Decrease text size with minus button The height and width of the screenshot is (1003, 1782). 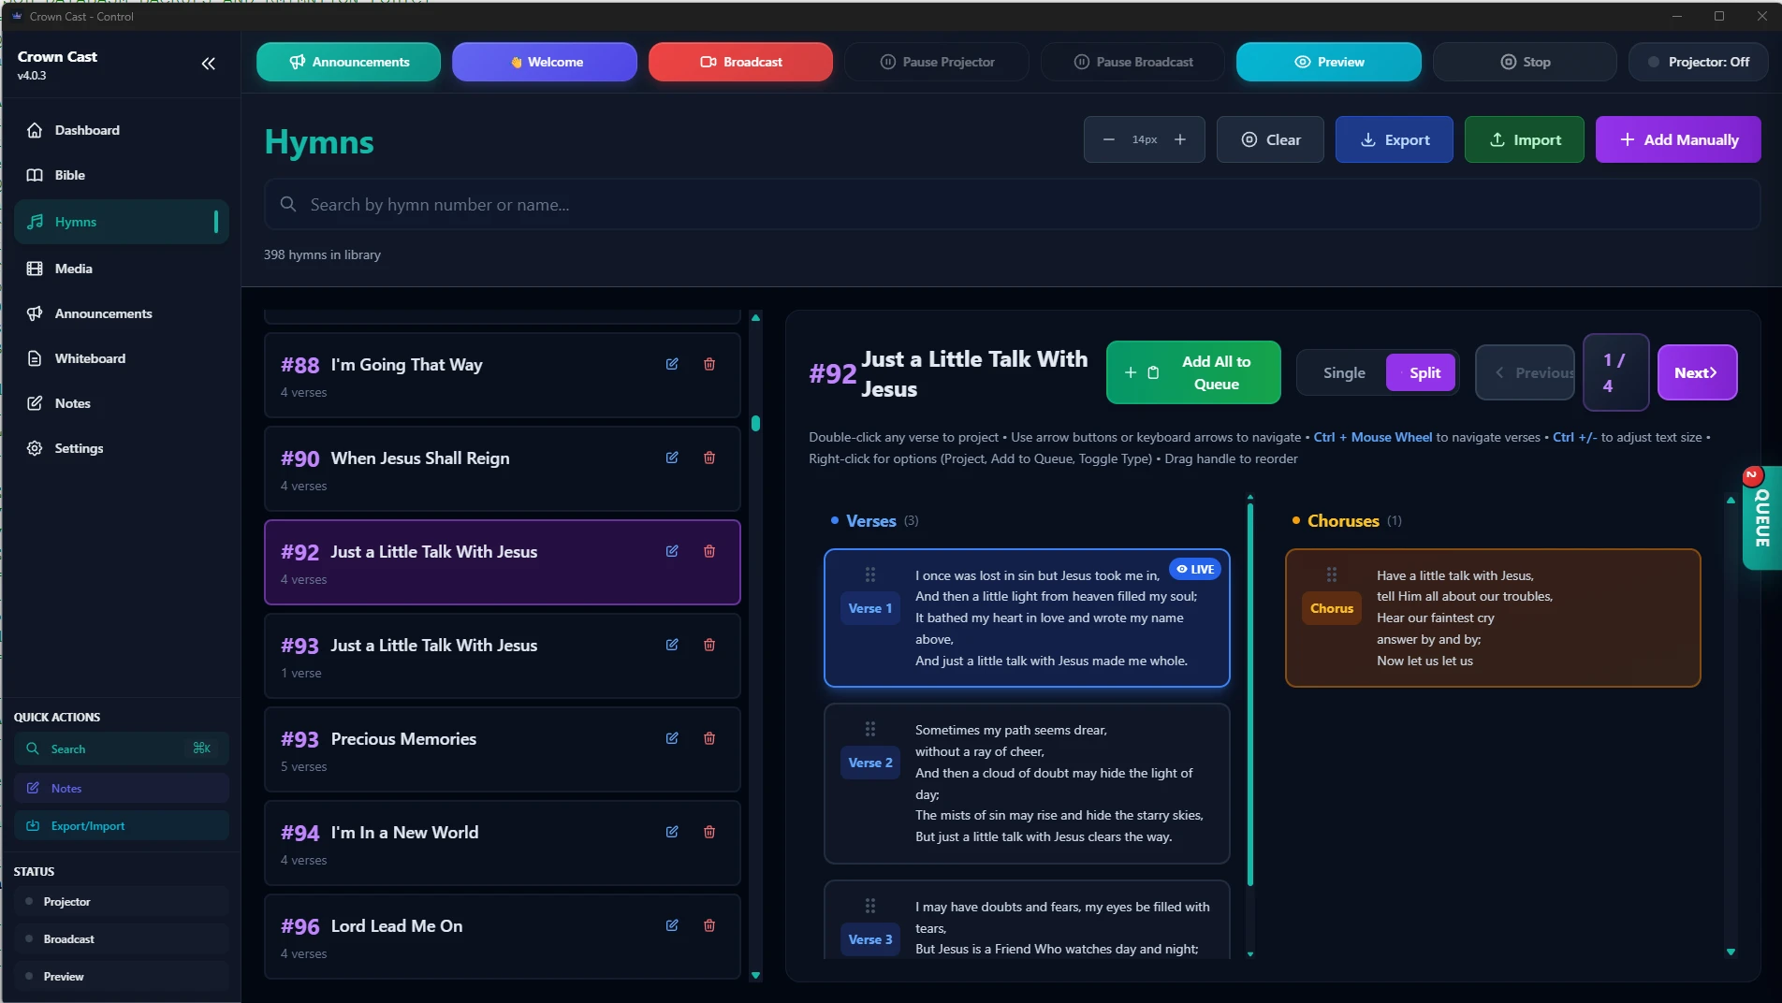coord(1109,139)
